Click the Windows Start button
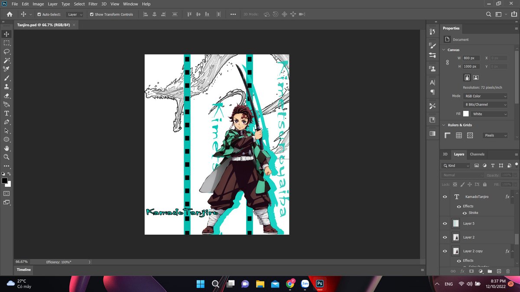Screen dimensions: 520x292 tap(201, 284)
